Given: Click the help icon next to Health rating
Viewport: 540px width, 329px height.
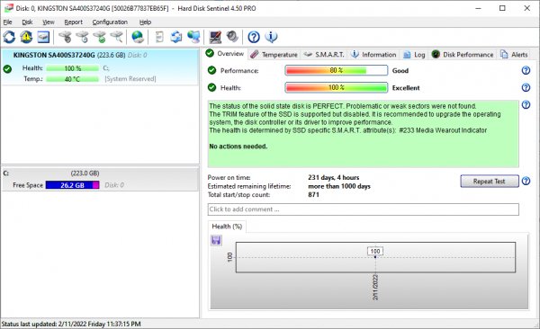Looking at the screenshot, I should (x=526, y=87).
